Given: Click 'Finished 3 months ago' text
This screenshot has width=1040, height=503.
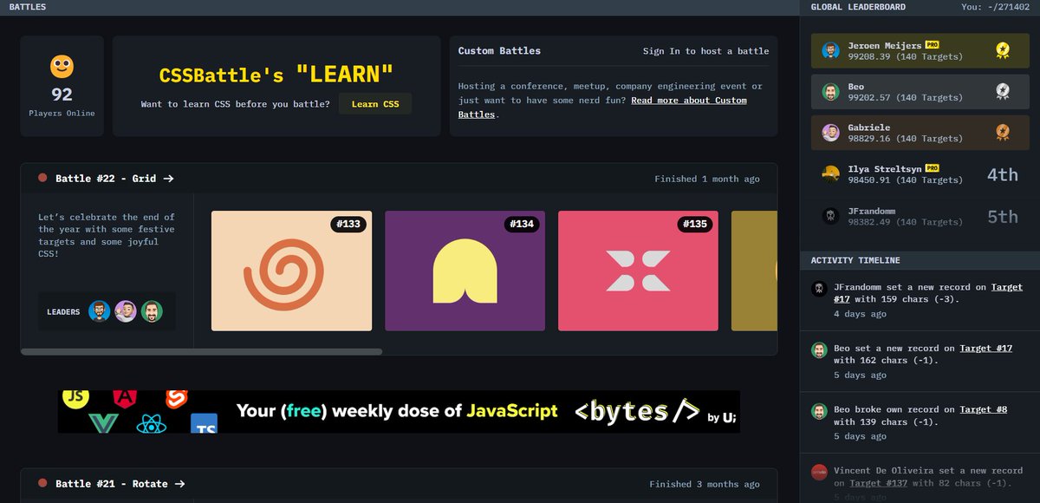Looking at the screenshot, I should pos(705,484).
